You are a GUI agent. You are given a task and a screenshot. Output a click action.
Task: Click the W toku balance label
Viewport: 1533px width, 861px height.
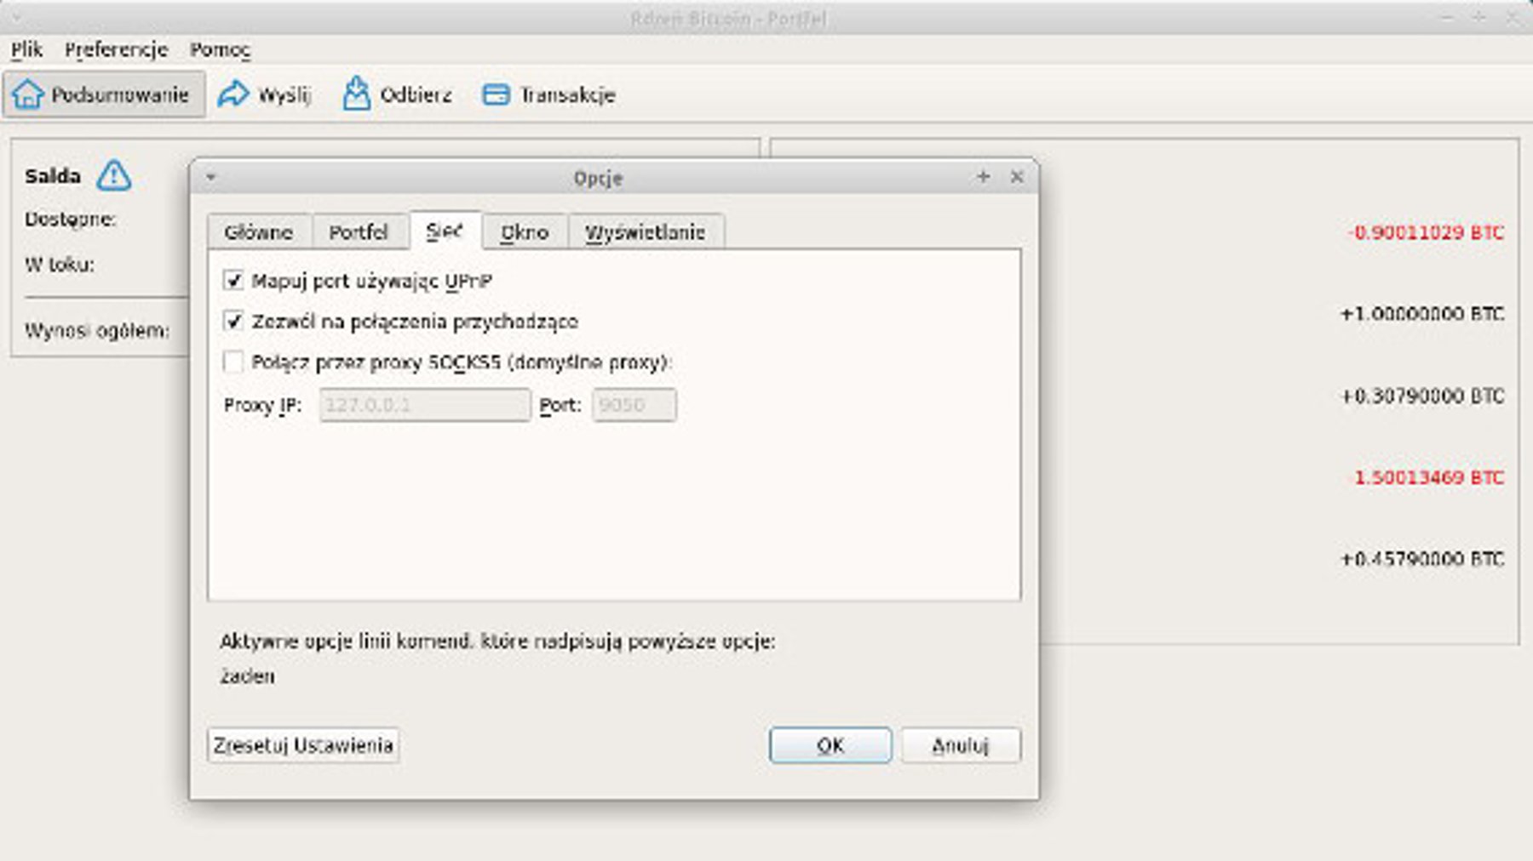click(x=60, y=265)
